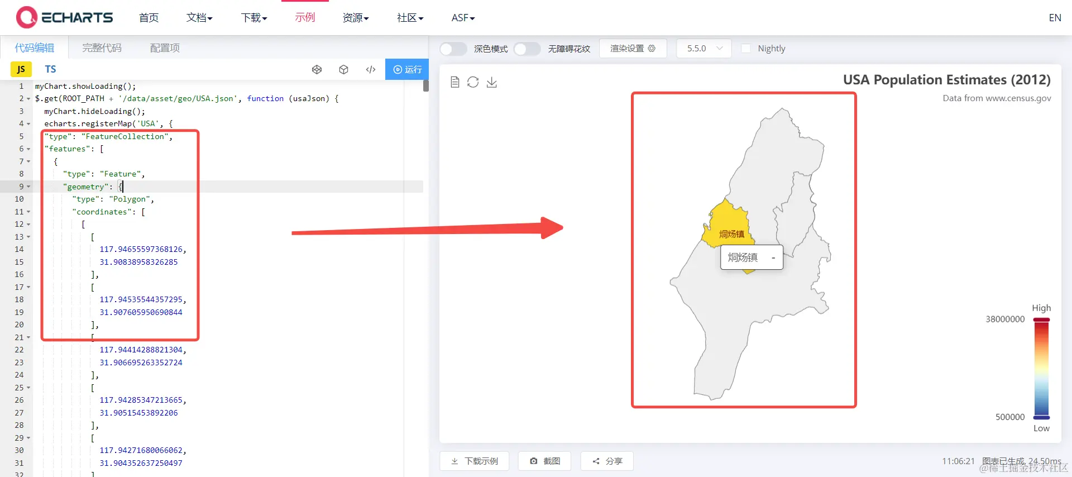Collapse code fold arrow on line 4

[28, 124]
